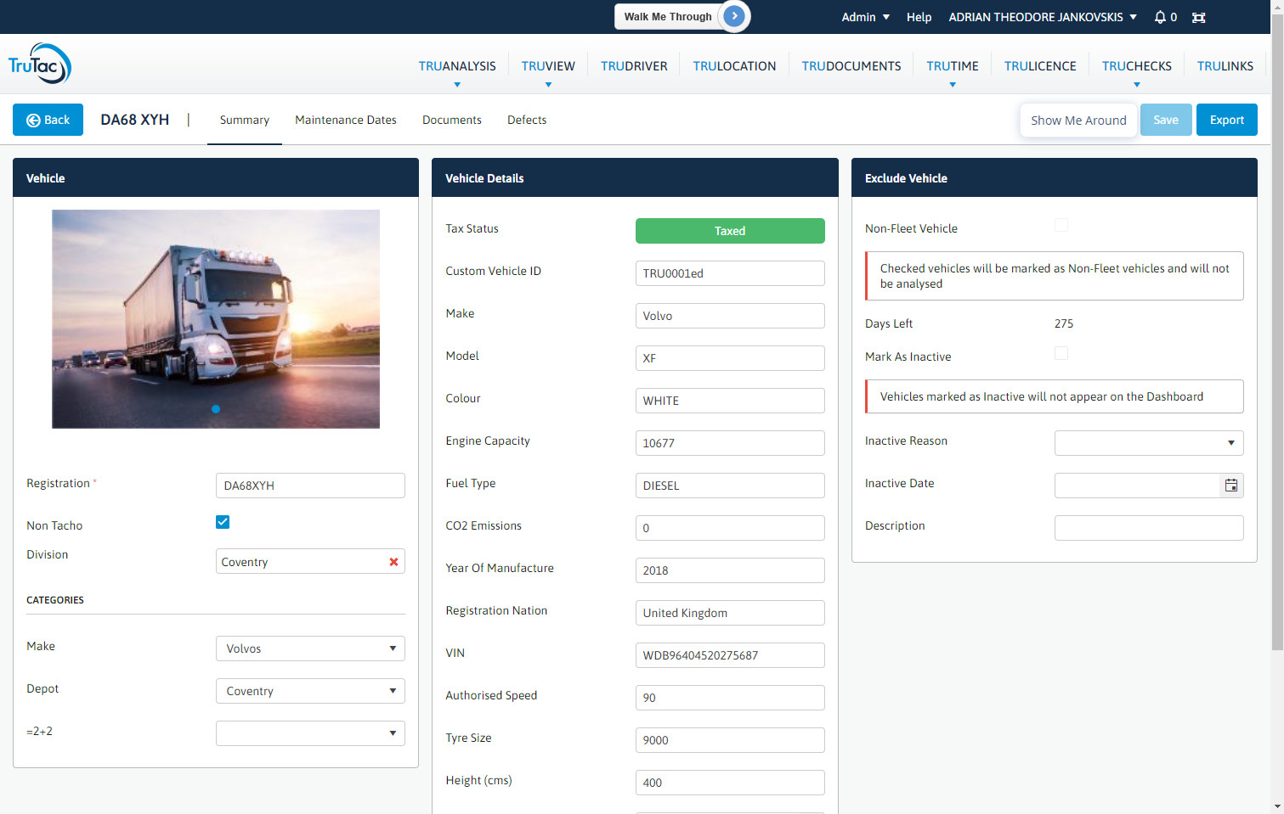Expand the Inactive Reason dropdown
Screen dimensions: 1284x814
point(1230,442)
